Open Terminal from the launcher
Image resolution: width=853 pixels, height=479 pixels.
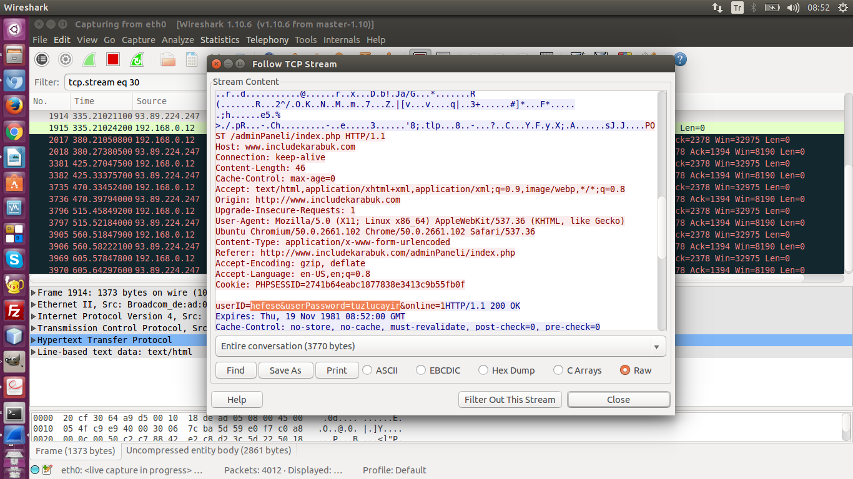click(14, 412)
